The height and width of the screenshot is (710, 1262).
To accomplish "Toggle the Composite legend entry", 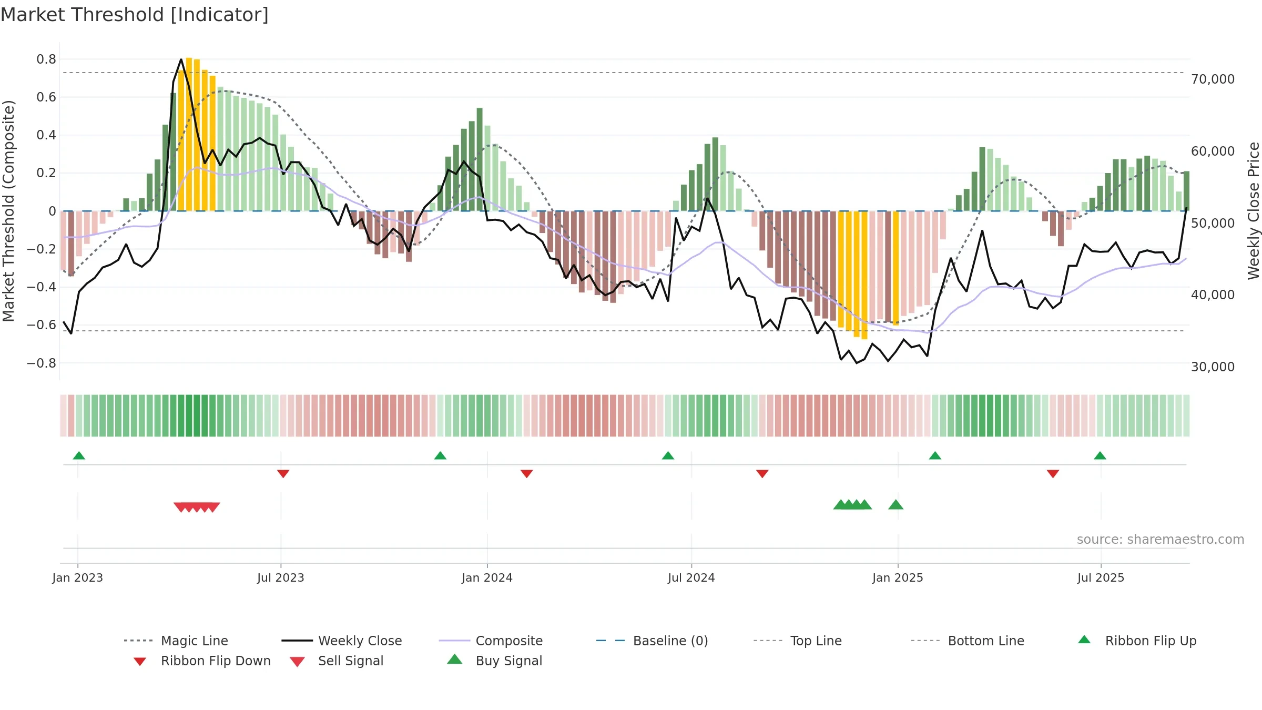I will point(491,641).
